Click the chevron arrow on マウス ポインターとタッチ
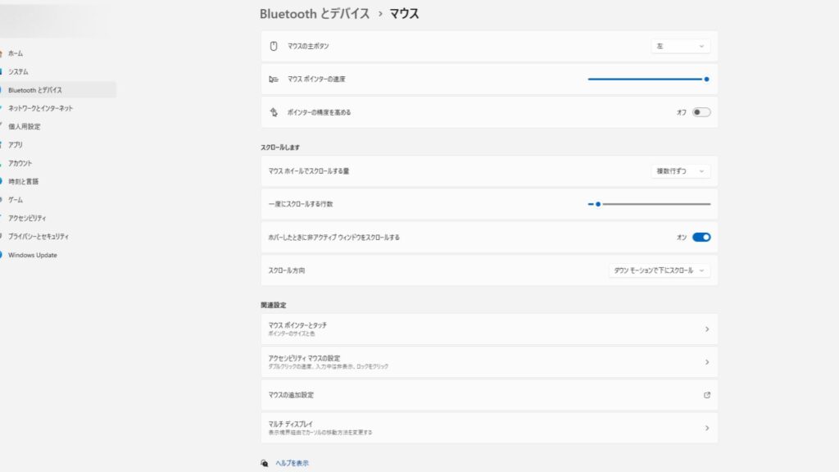839x472 pixels. coord(707,329)
